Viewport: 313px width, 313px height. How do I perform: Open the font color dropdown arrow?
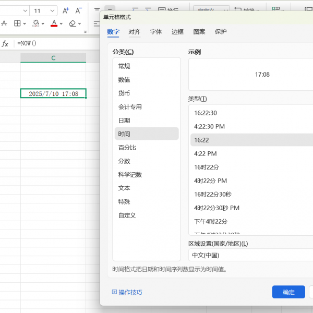(61, 23)
